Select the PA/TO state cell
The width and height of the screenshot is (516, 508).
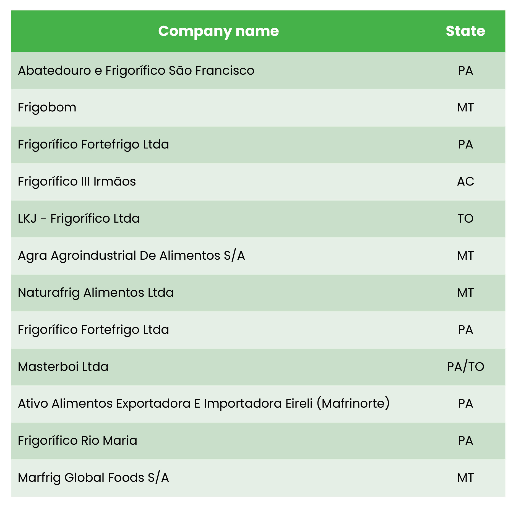coord(465,367)
